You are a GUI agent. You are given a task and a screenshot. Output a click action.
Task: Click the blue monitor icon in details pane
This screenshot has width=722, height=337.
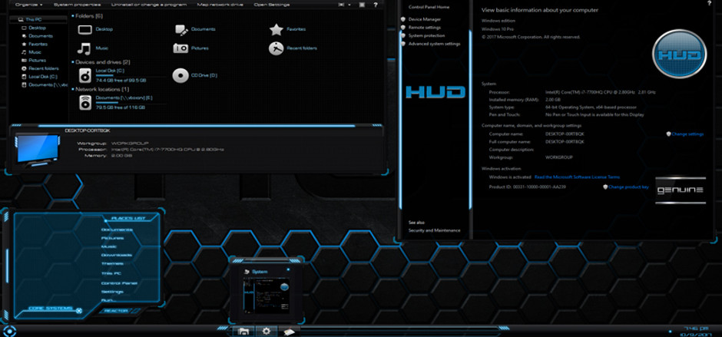click(x=38, y=148)
